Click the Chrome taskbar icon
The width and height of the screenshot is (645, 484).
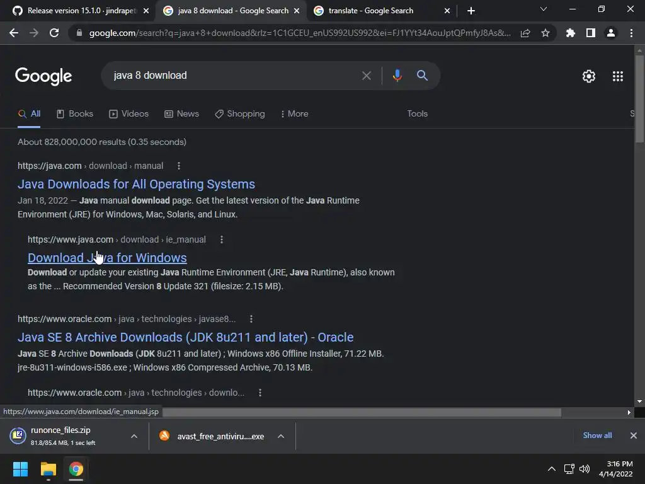click(76, 469)
